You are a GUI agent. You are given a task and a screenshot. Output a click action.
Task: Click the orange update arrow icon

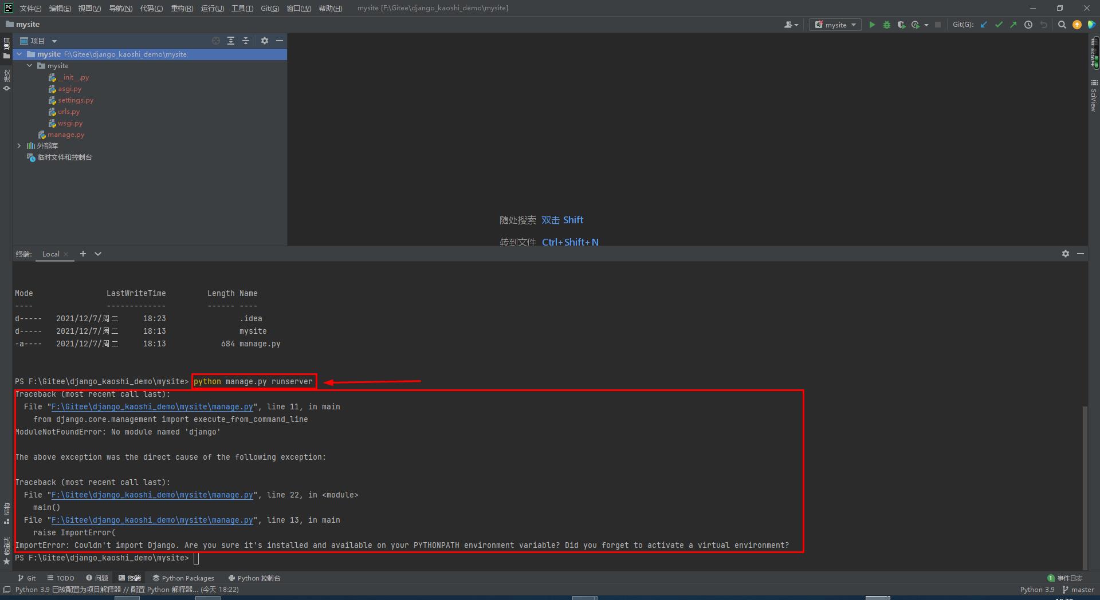click(1077, 25)
